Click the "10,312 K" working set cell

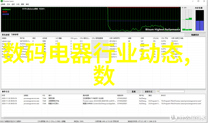click(174, 41)
